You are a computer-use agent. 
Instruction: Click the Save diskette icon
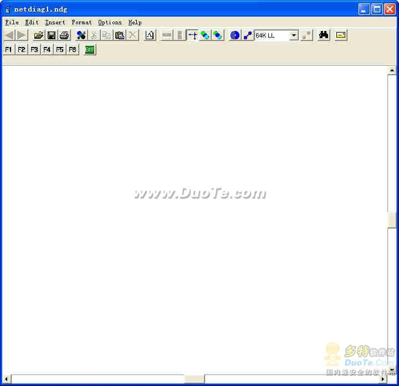(x=52, y=35)
